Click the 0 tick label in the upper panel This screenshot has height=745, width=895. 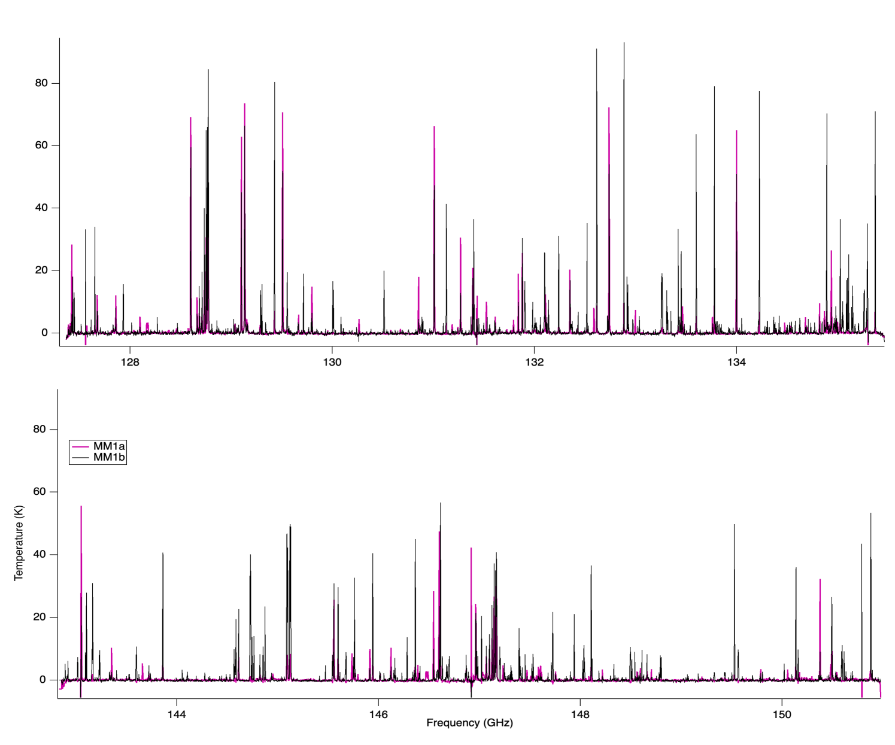44,333
